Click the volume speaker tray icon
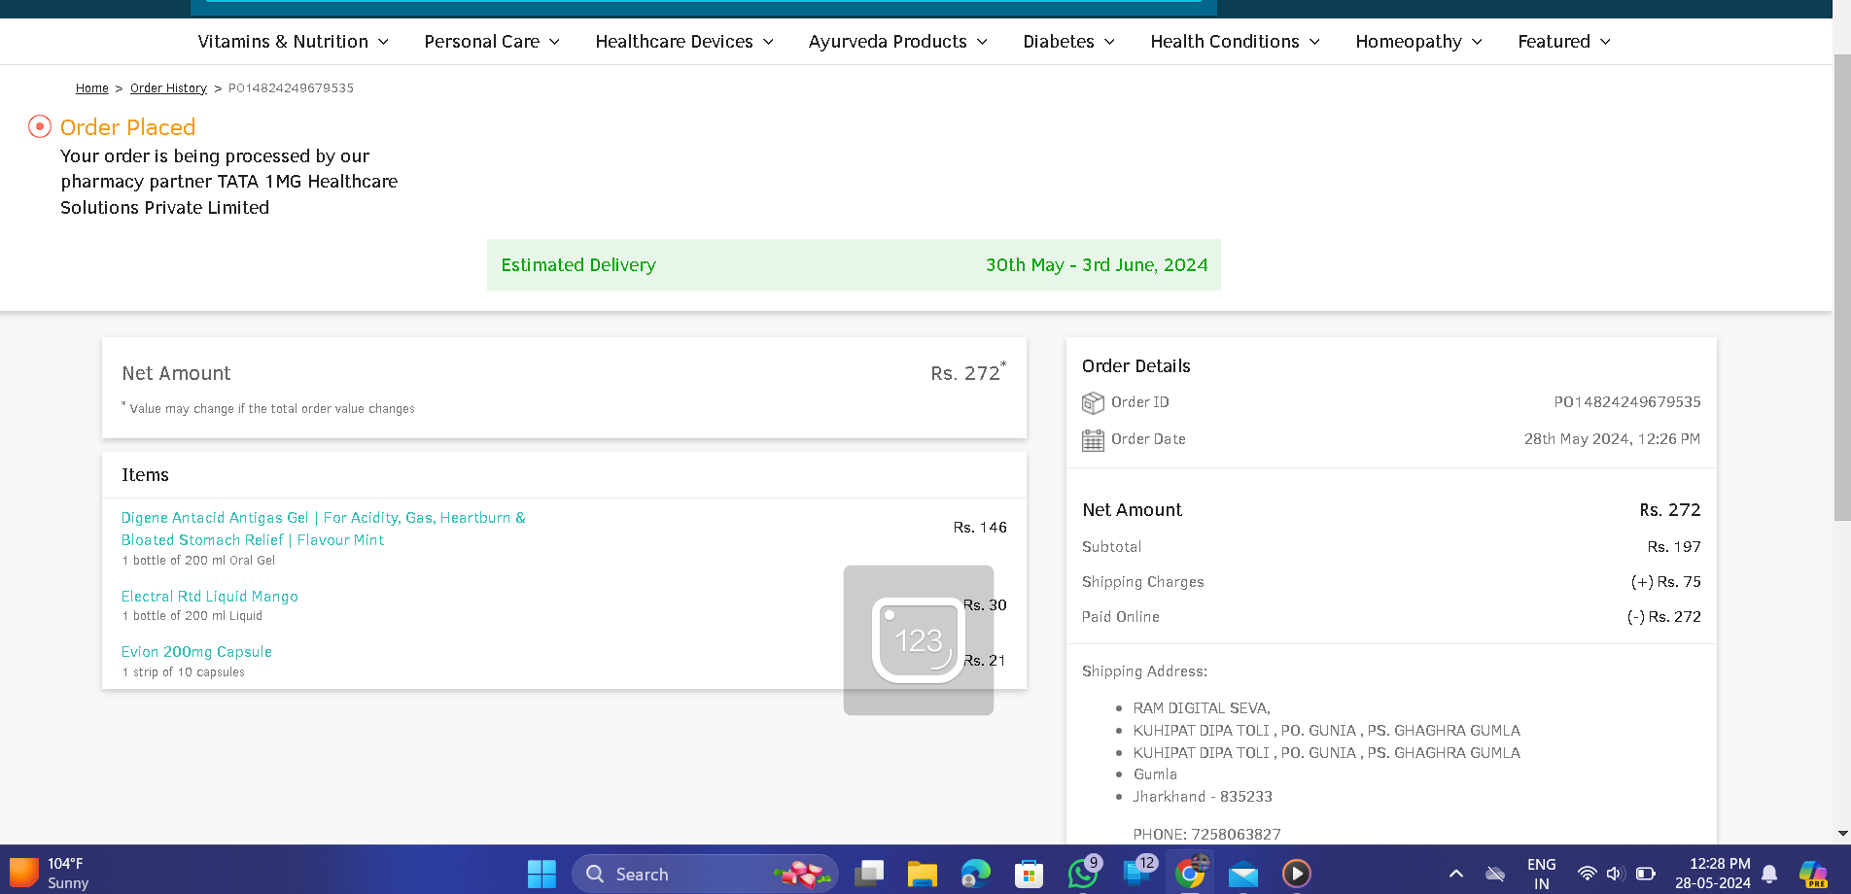This screenshot has width=1851, height=894. 1616,874
